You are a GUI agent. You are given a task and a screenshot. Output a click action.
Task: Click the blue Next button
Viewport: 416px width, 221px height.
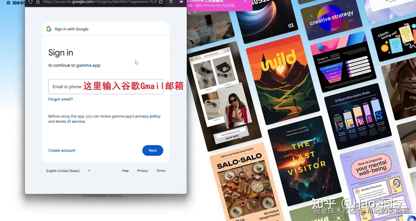pos(153,151)
